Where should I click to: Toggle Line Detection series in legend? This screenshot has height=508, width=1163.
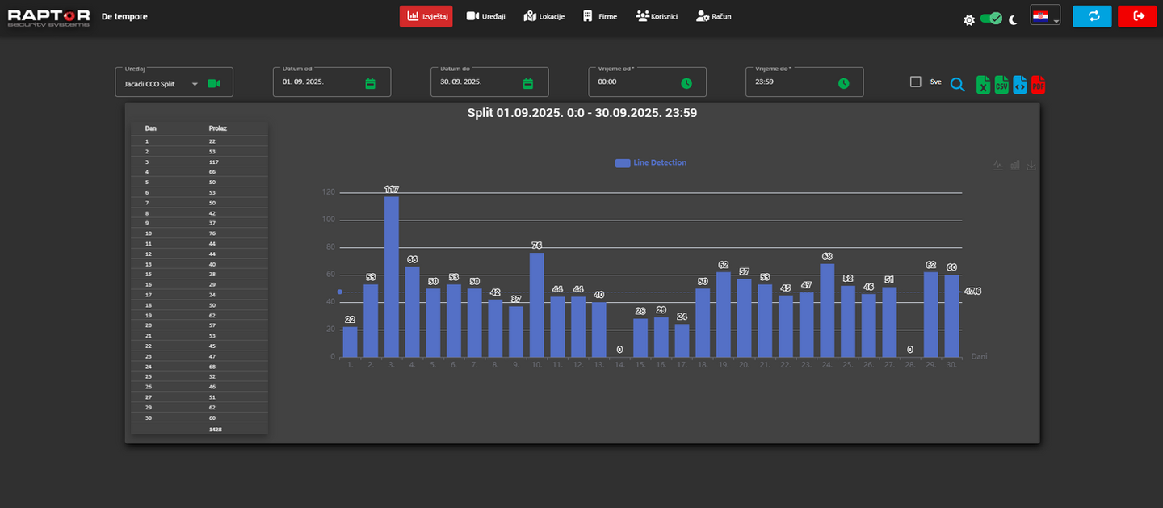click(x=651, y=163)
